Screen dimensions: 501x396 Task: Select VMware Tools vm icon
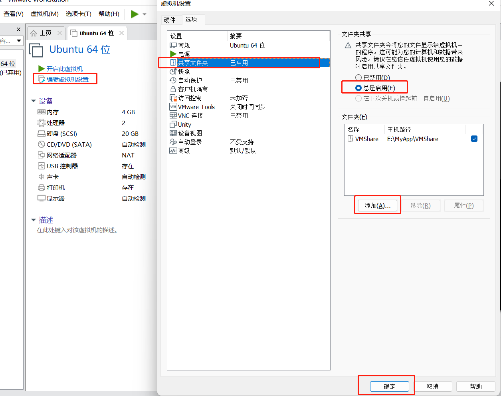pos(173,107)
